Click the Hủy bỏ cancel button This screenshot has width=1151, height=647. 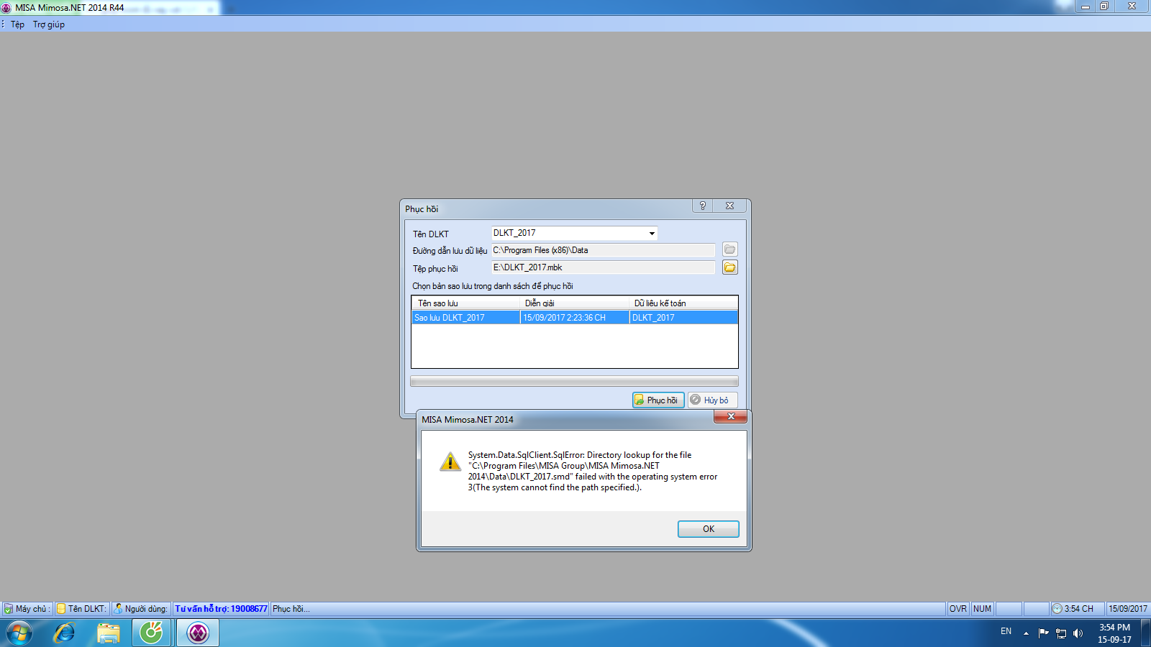[x=712, y=400]
